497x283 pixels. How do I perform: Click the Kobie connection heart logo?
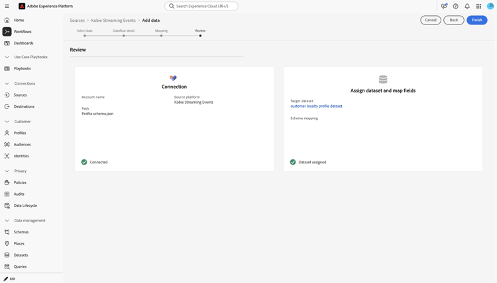pyautogui.click(x=173, y=78)
